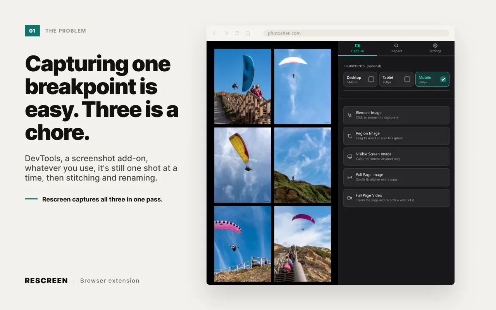This screenshot has height=310, width=496.
Task: Click the "Rescreen captures all three in one pass." line
Action: (x=102, y=199)
